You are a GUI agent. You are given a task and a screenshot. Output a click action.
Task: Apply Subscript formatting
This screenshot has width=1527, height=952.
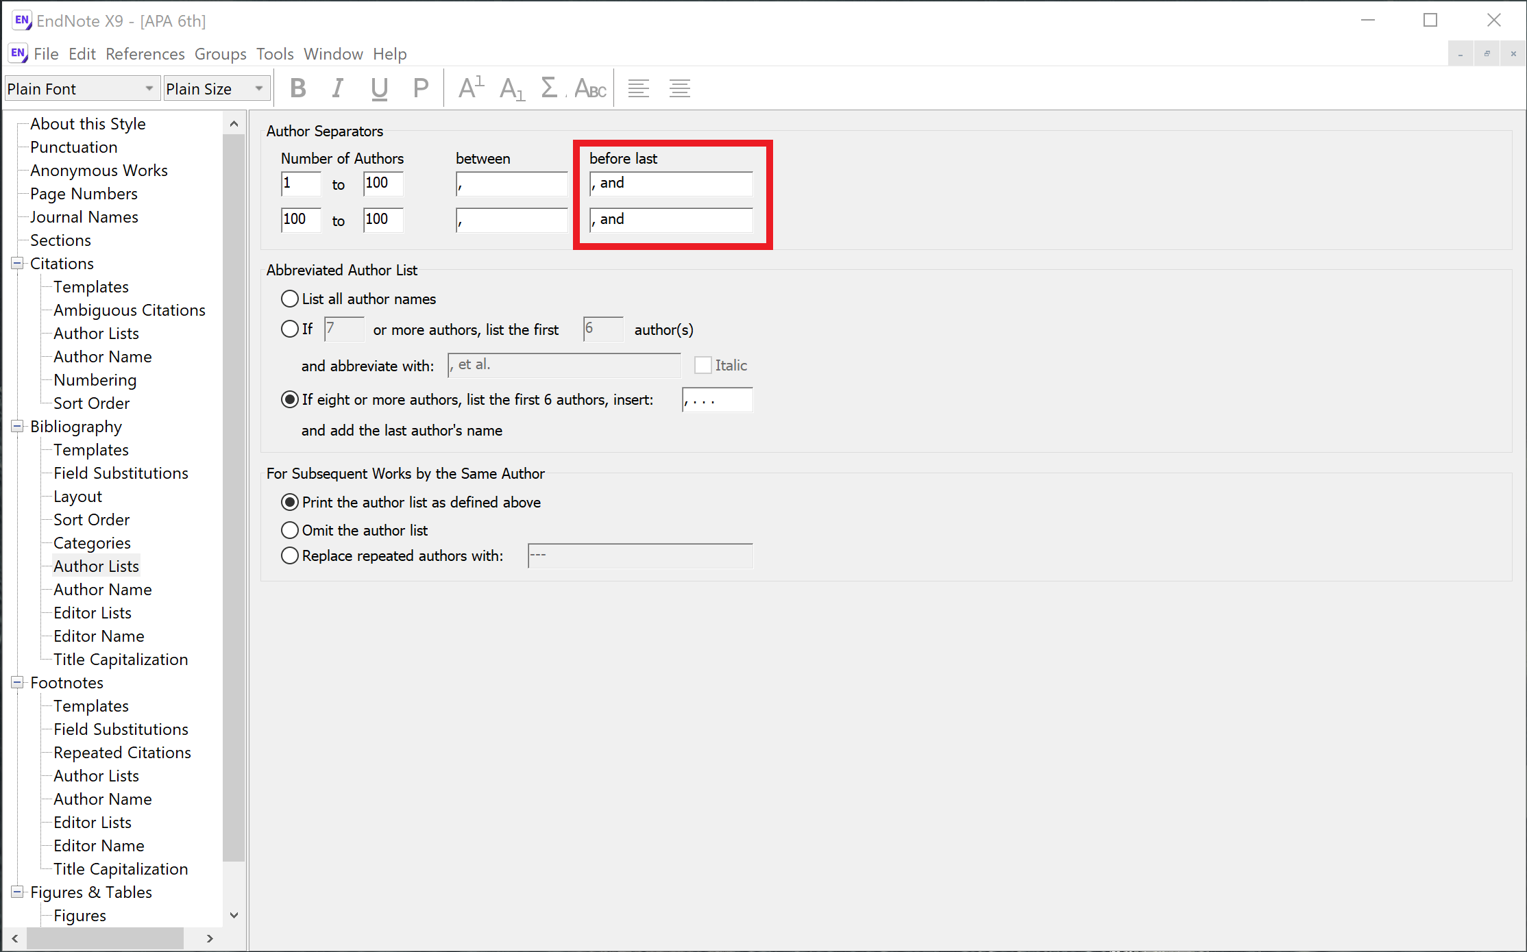(512, 88)
